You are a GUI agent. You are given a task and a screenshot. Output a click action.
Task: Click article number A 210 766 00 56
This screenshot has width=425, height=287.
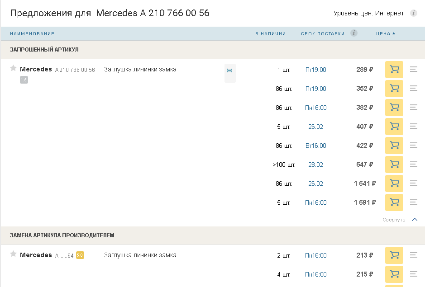[75, 70]
